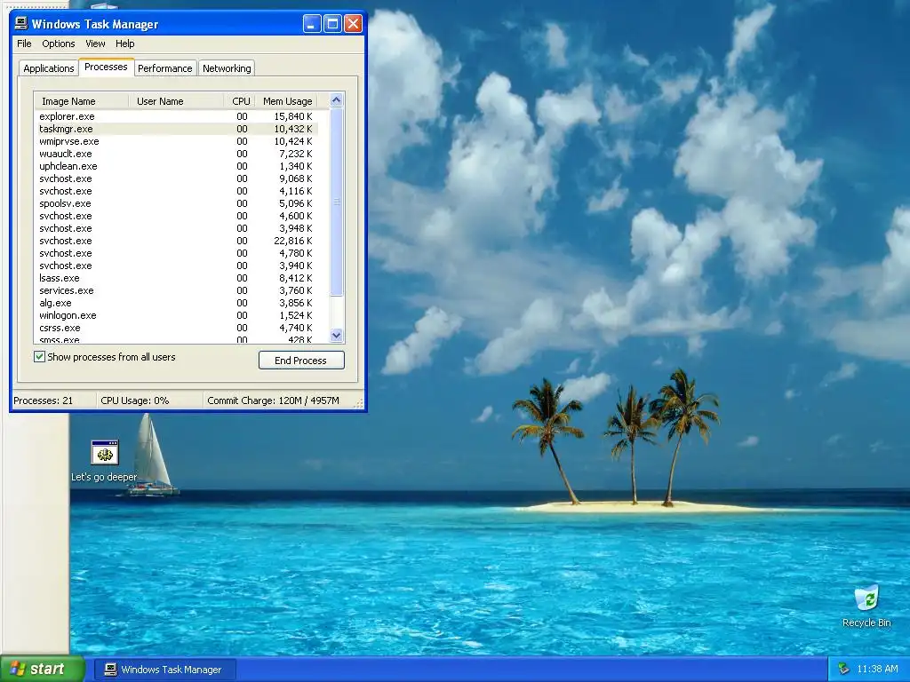Viewport: 910px width, 682px height.
Task: Select svchost.exe using 3,948 K
Action: point(177,228)
